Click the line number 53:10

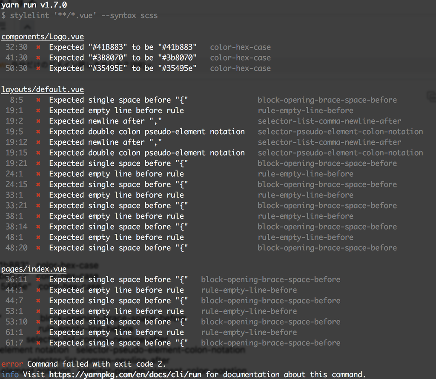pyautogui.click(x=17, y=322)
